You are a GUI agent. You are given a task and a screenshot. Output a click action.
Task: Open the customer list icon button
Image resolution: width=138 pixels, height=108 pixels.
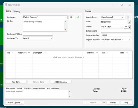click(71, 17)
